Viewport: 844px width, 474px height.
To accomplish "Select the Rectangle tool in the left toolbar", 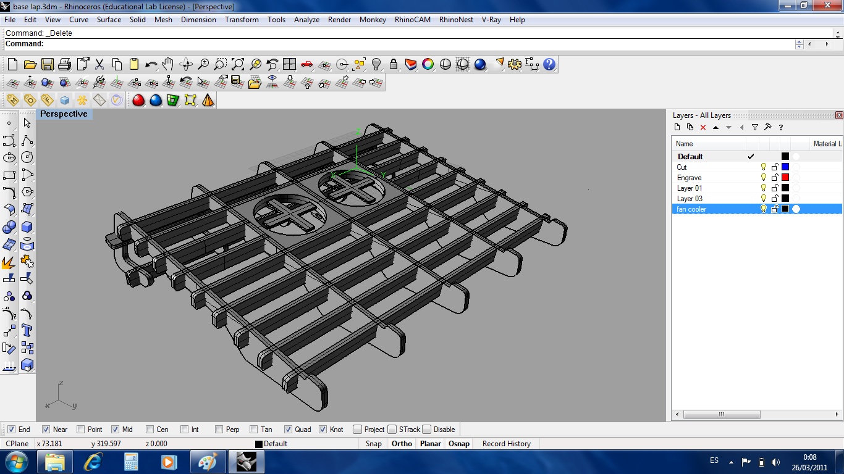I will 9,175.
